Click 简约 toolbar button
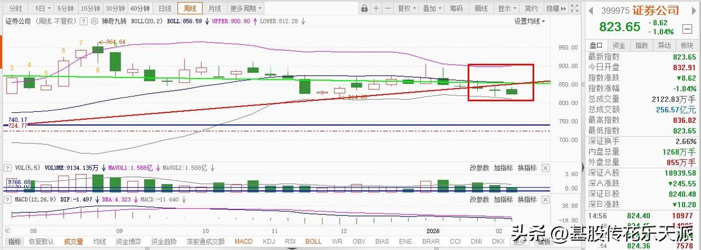 pos(532,8)
